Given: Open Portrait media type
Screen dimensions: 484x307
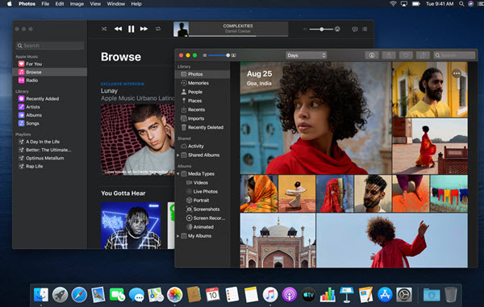Looking at the screenshot, I should tap(202, 201).
